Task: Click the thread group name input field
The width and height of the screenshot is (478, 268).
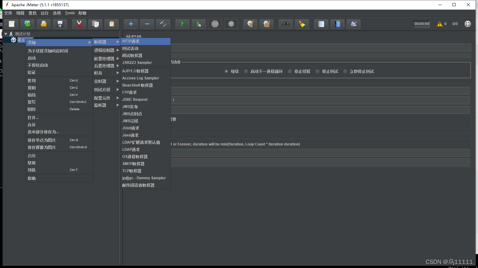Action: (321, 47)
